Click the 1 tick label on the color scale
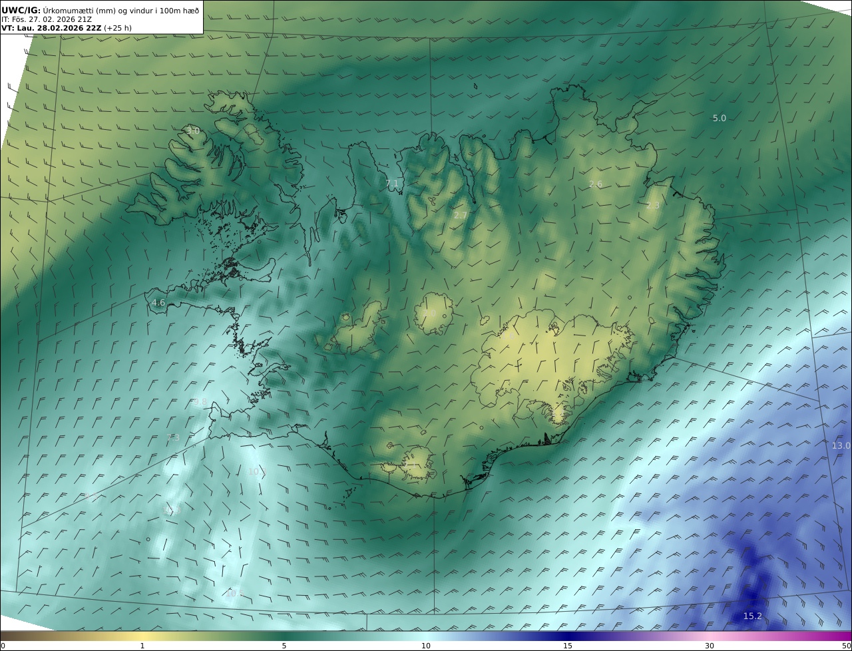 coord(142,646)
